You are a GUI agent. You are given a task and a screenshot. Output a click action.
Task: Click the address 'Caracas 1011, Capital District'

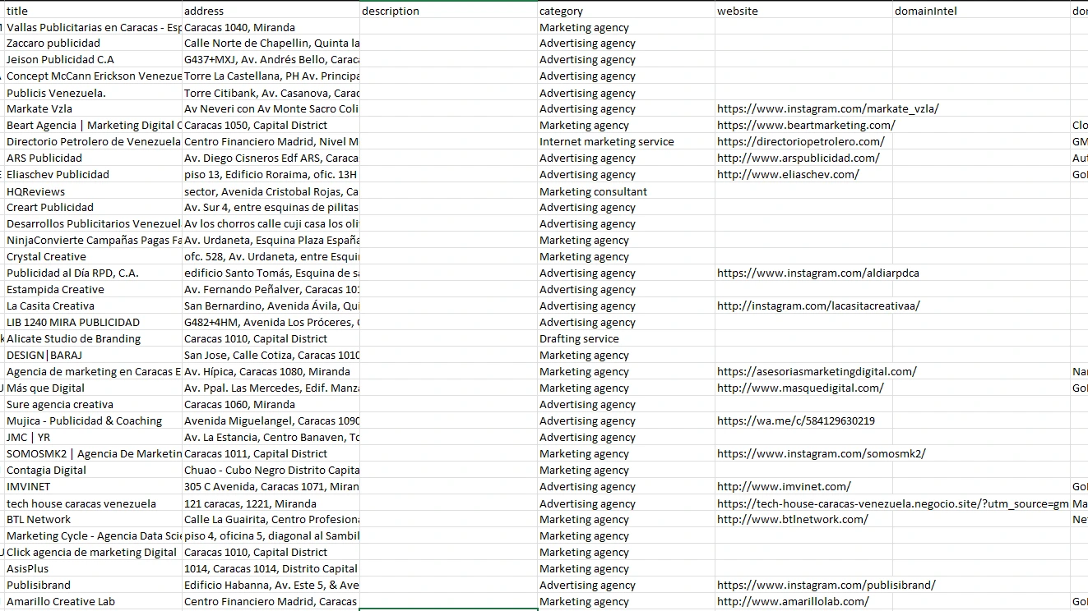click(271, 454)
